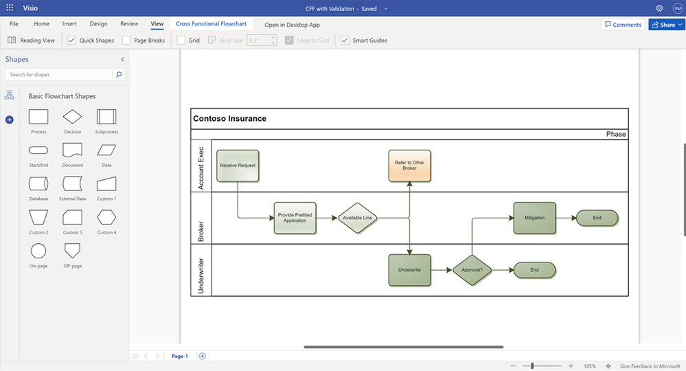Select the Custom 4 shape
The image size is (686, 371).
pos(106,217)
